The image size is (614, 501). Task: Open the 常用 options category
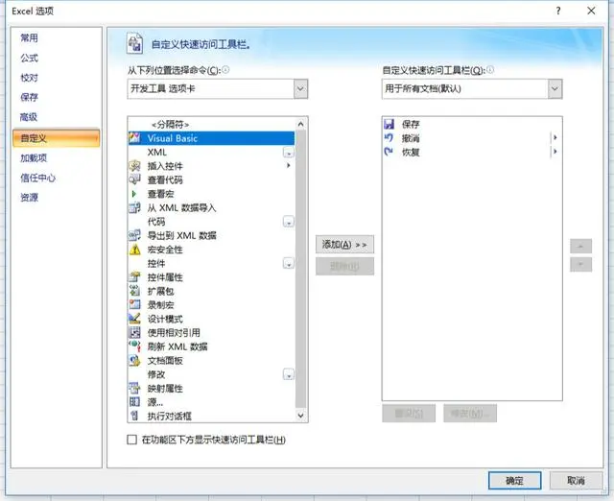[30, 38]
